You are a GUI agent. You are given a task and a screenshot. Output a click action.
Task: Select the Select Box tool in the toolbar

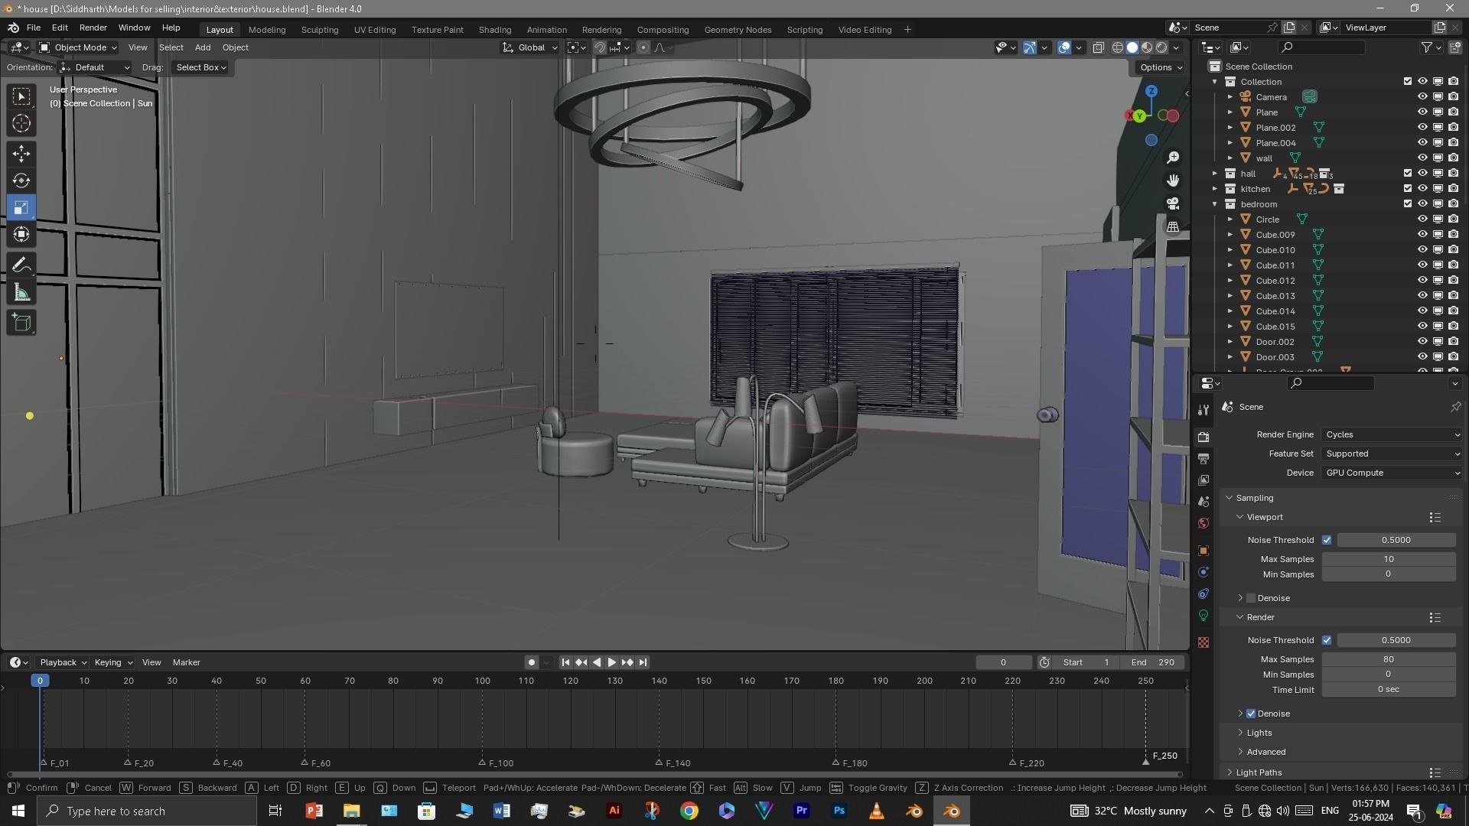[x=21, y=96]
